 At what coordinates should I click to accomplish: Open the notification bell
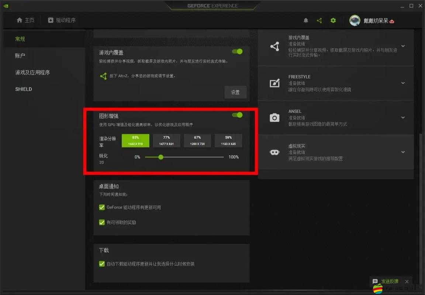(306, 20)
